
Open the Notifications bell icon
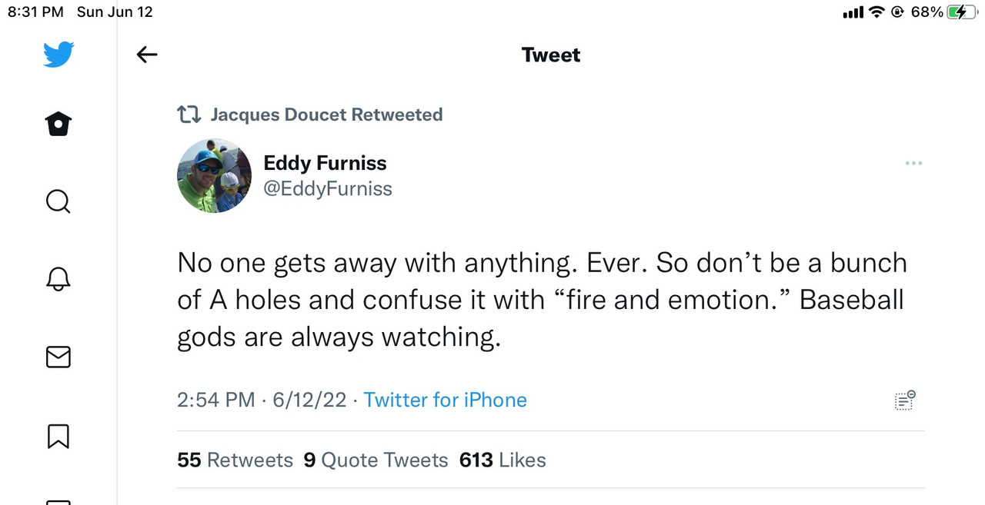coord(58,279)
